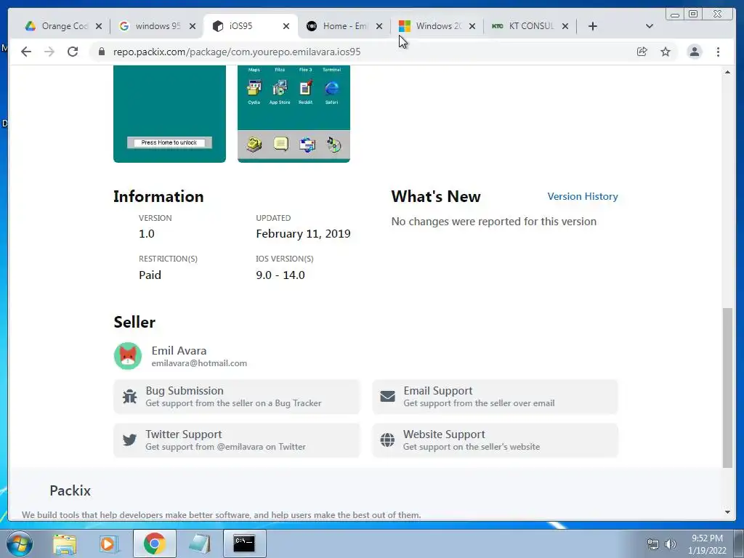Open Website Support card
The image size is (744, 558).
495,440
